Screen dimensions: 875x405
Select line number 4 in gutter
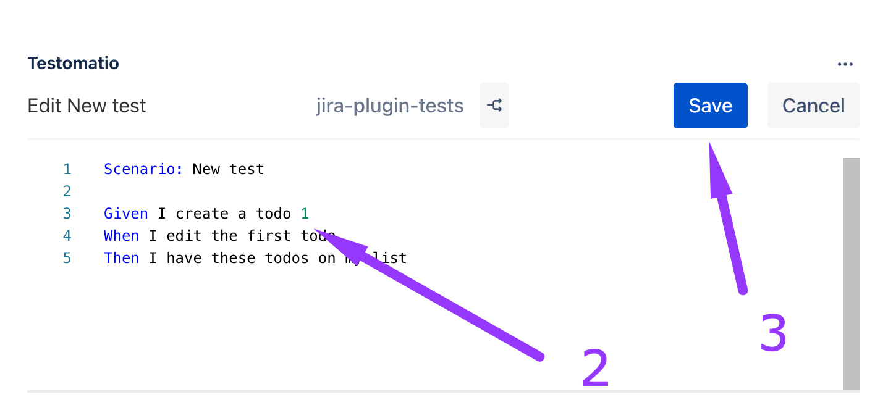pos(67,236)
